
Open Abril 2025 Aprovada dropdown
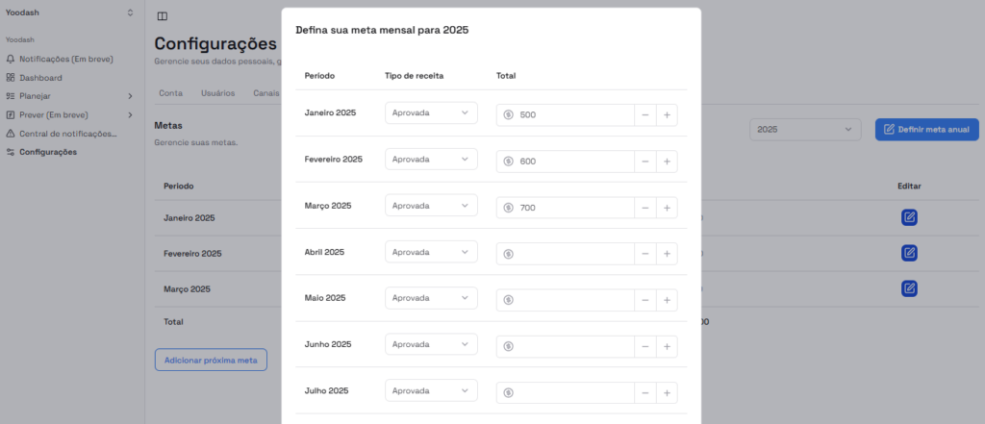coord(431,252)
